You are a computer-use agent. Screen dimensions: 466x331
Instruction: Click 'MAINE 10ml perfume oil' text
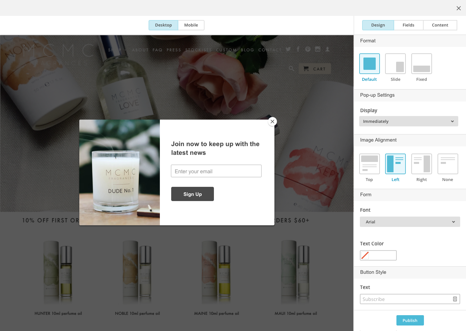(x=216, y=313)
